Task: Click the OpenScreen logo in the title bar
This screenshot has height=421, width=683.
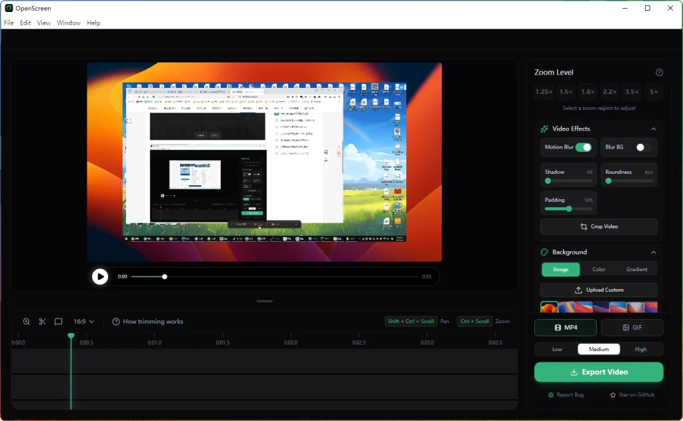Action: [x=9, y=8]
